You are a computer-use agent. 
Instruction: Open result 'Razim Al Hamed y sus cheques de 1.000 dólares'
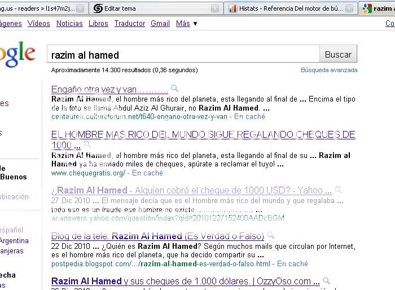186,281
